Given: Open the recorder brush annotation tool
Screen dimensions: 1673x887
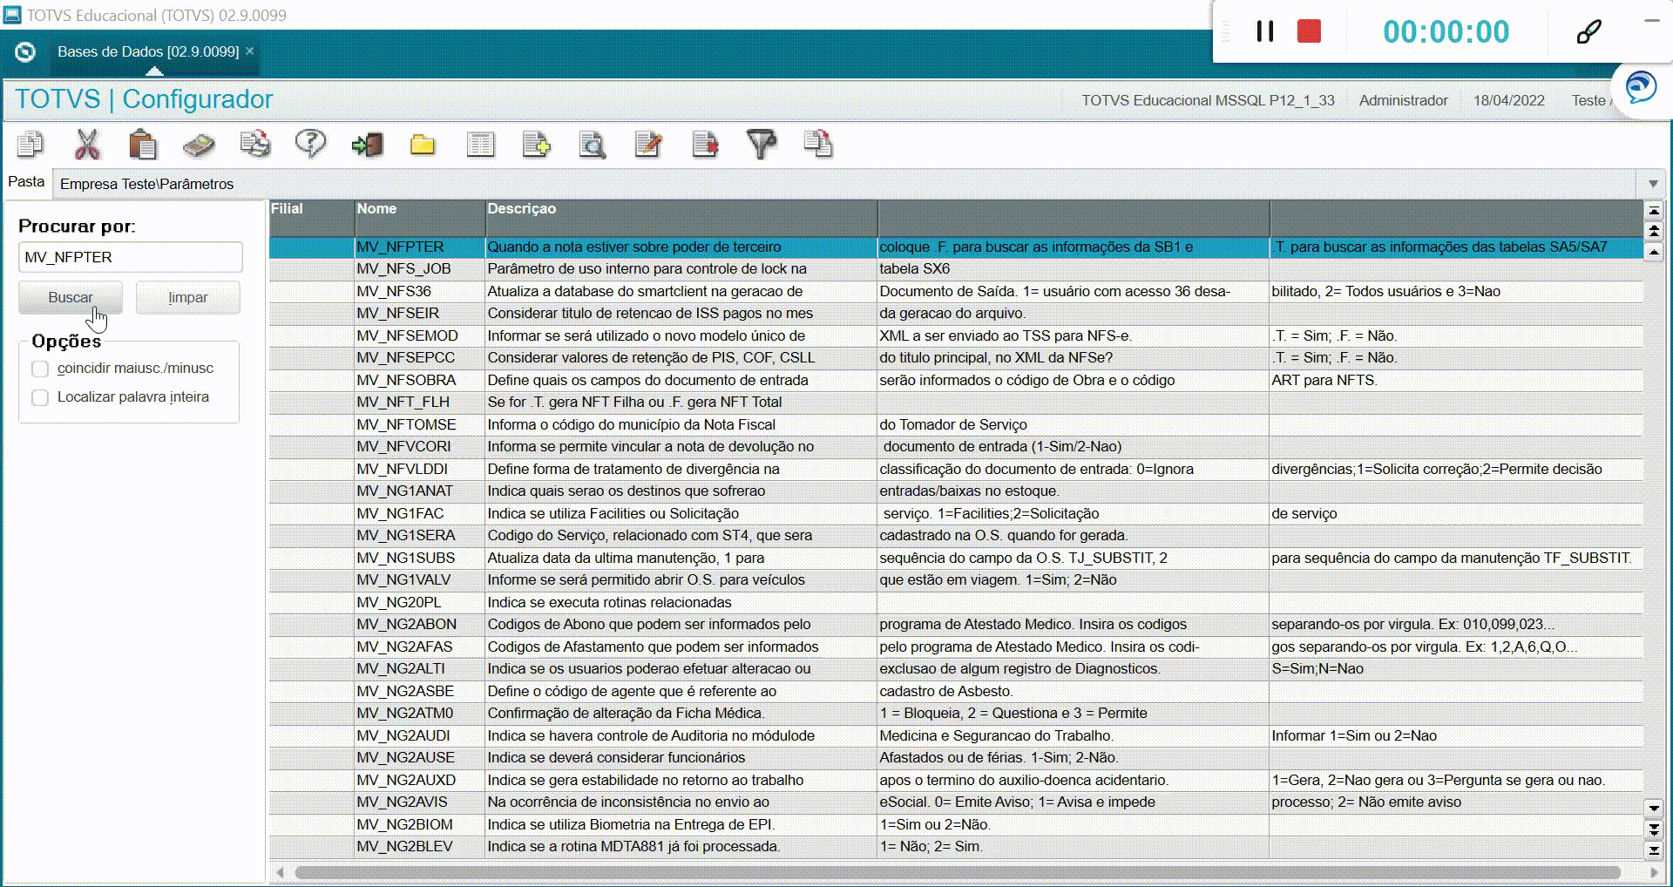Looking at the screenshot, I should click(x=1588, y=31).
